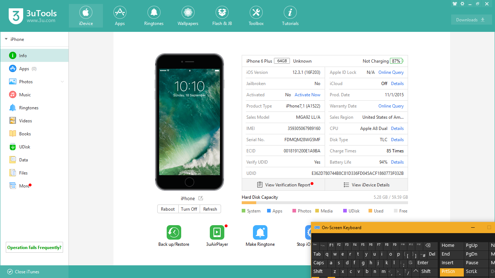Open the settings gear in title bar
495x278 pixels.
coord(462,4)
